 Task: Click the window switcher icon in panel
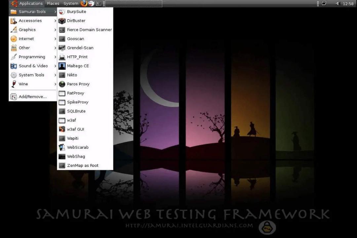324,3
